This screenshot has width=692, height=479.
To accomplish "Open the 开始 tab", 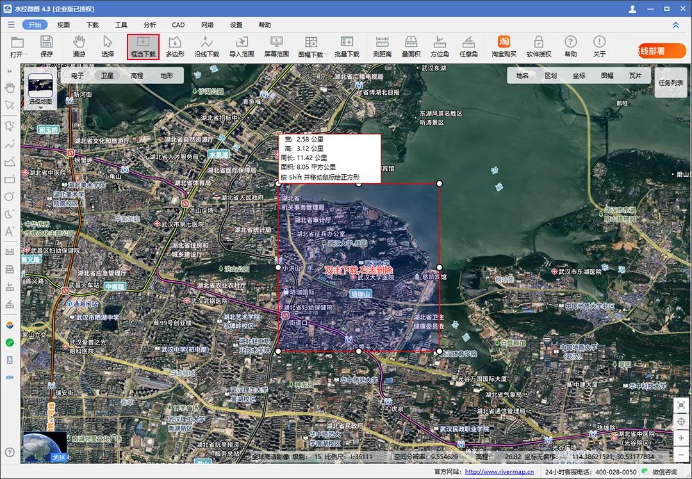I will click(35, 25).
